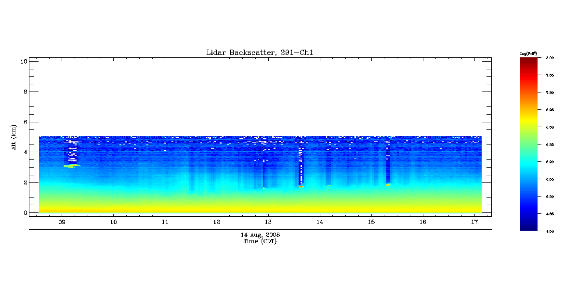Click the 'Time (CDT)' x-axis label
Viewport: 578px width, 289px height.
[260, 241]
